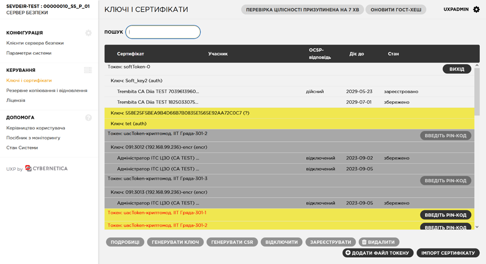Open the Ліцензія page
Screen dimensions: 486x264
pos(16,100)
